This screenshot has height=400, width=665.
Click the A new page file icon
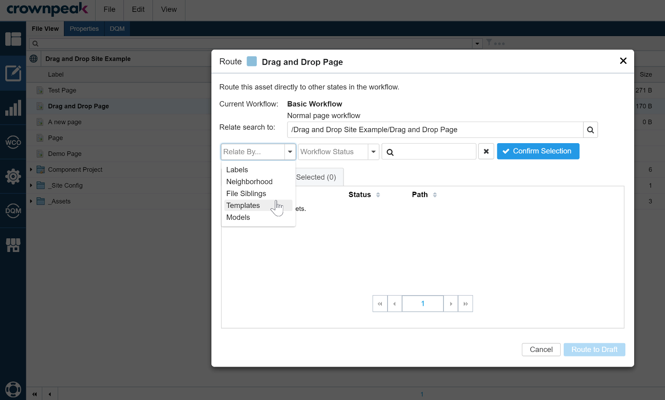pyautogui.click(x=40, y=122)
